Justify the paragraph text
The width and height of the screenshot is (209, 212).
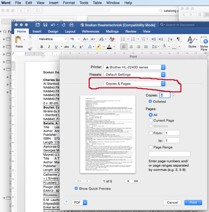pyautogui.click(x=146, y=47)
